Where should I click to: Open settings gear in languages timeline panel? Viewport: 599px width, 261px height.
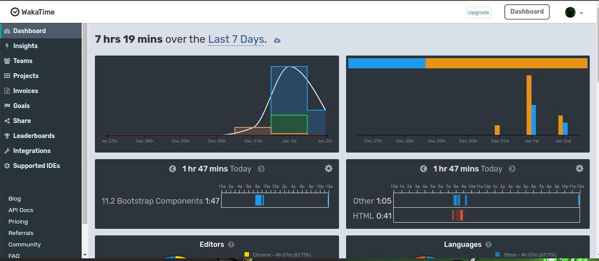point(580,168)
